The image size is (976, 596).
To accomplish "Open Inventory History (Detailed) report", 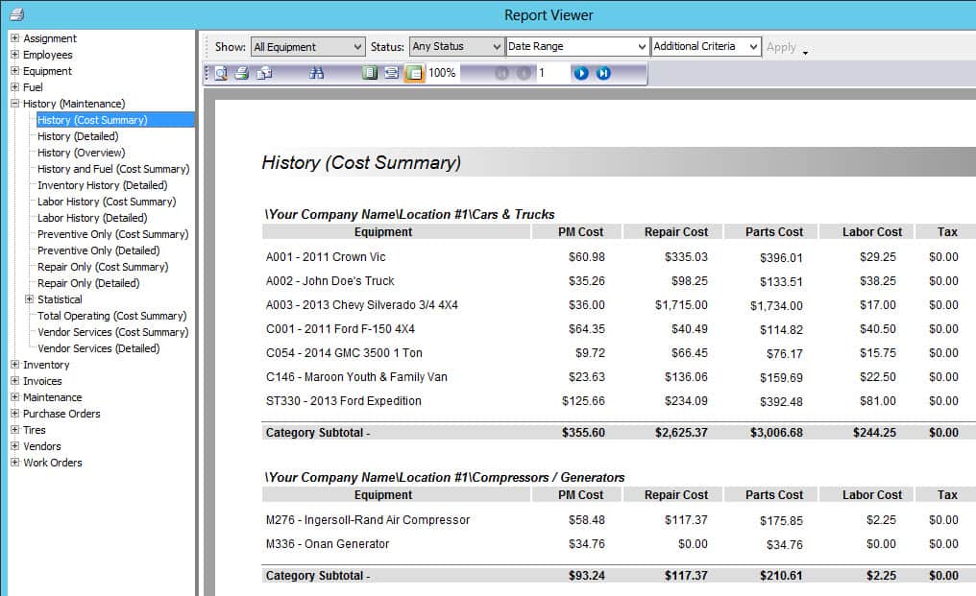I will tap(102, 185).
